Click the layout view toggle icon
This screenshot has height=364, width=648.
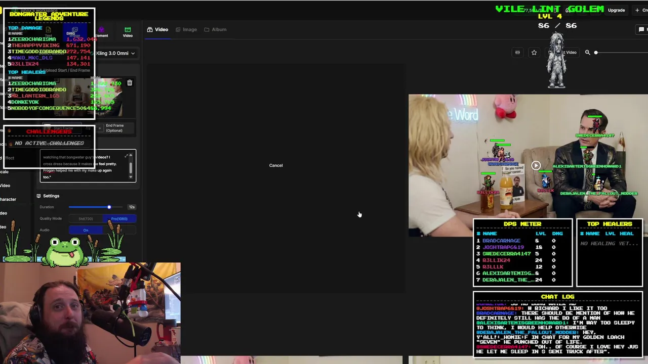(517, 53)
